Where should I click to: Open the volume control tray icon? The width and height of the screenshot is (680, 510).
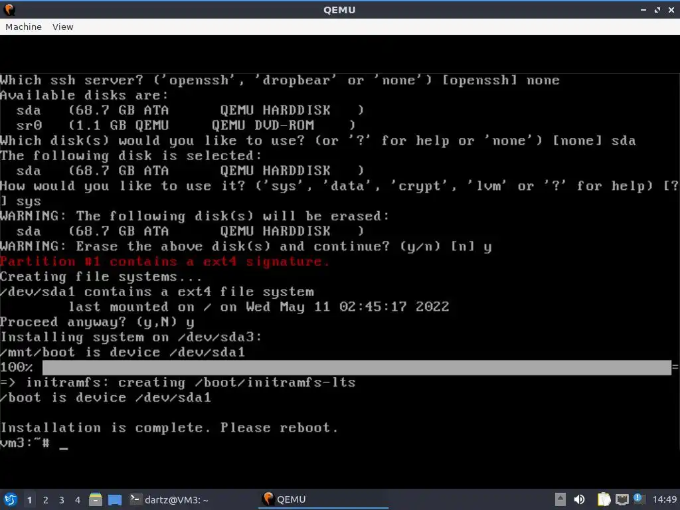[579, 499]
